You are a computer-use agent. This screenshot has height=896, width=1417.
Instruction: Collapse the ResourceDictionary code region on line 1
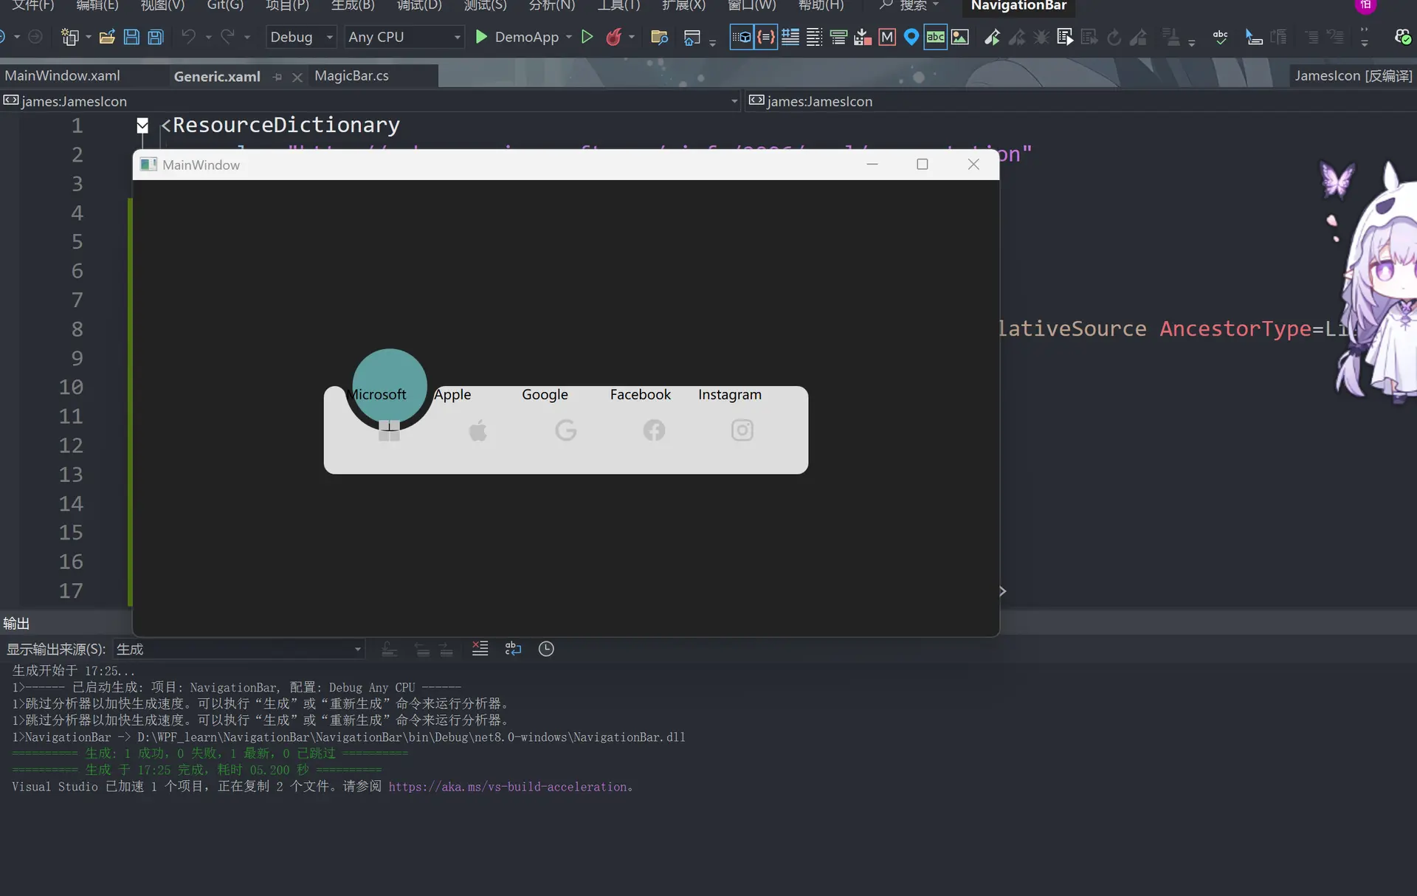point(142,125)
